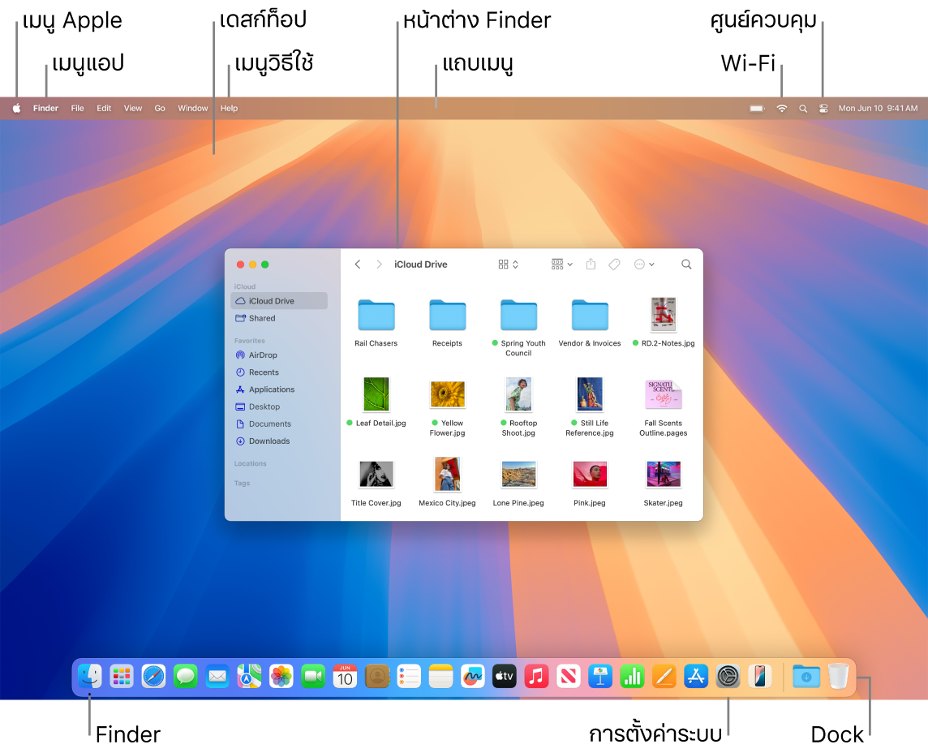Select Downloads in the Finder sidebar

click(279, 441)
